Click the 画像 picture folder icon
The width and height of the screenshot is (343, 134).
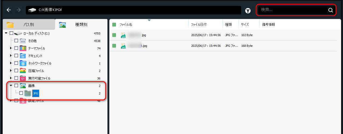tap(23, 86)
